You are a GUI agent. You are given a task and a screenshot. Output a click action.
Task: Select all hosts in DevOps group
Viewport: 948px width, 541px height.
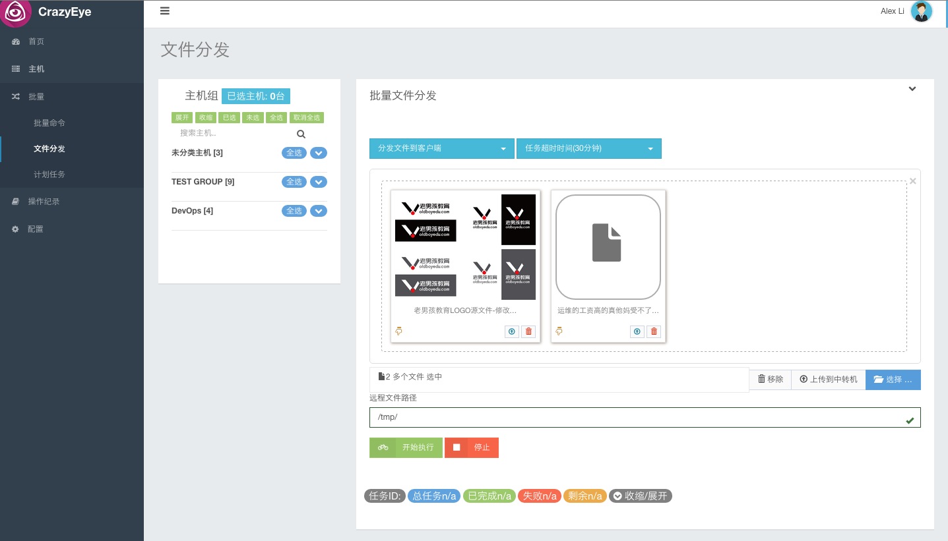pyautogui.click(x=294, y=211)
